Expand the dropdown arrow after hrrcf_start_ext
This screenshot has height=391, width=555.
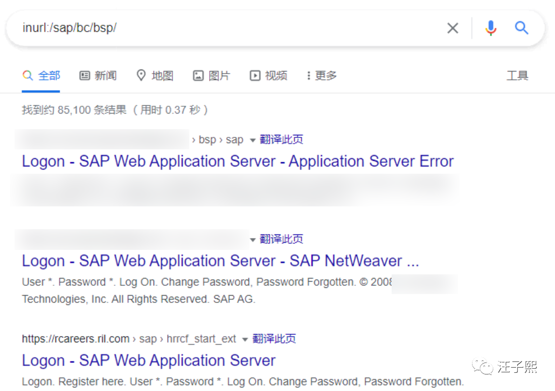coord(245,340)
